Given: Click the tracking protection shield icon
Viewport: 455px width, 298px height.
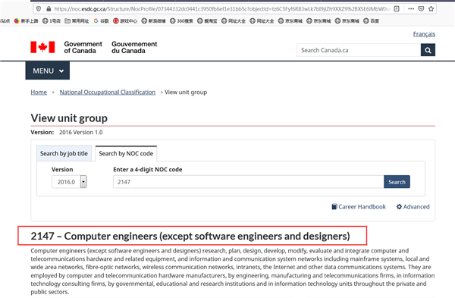Looking at the screenshot, I should click(x=39, y=9).
